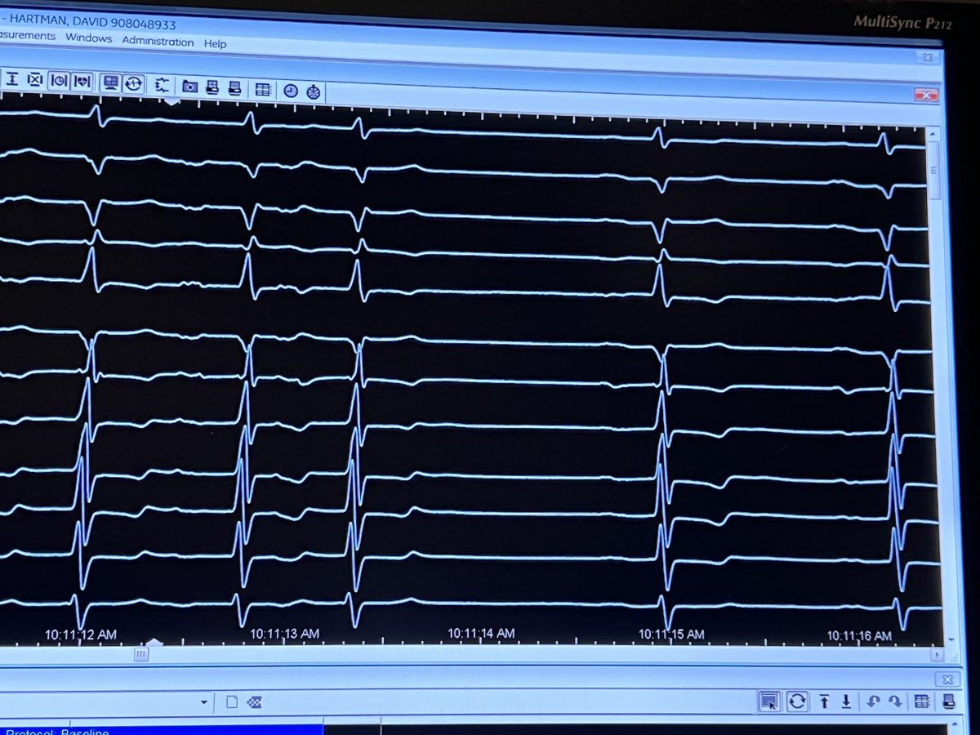Open the Administration menu
The width and height of the screenshot is (980, 735).
pos(158,42)
